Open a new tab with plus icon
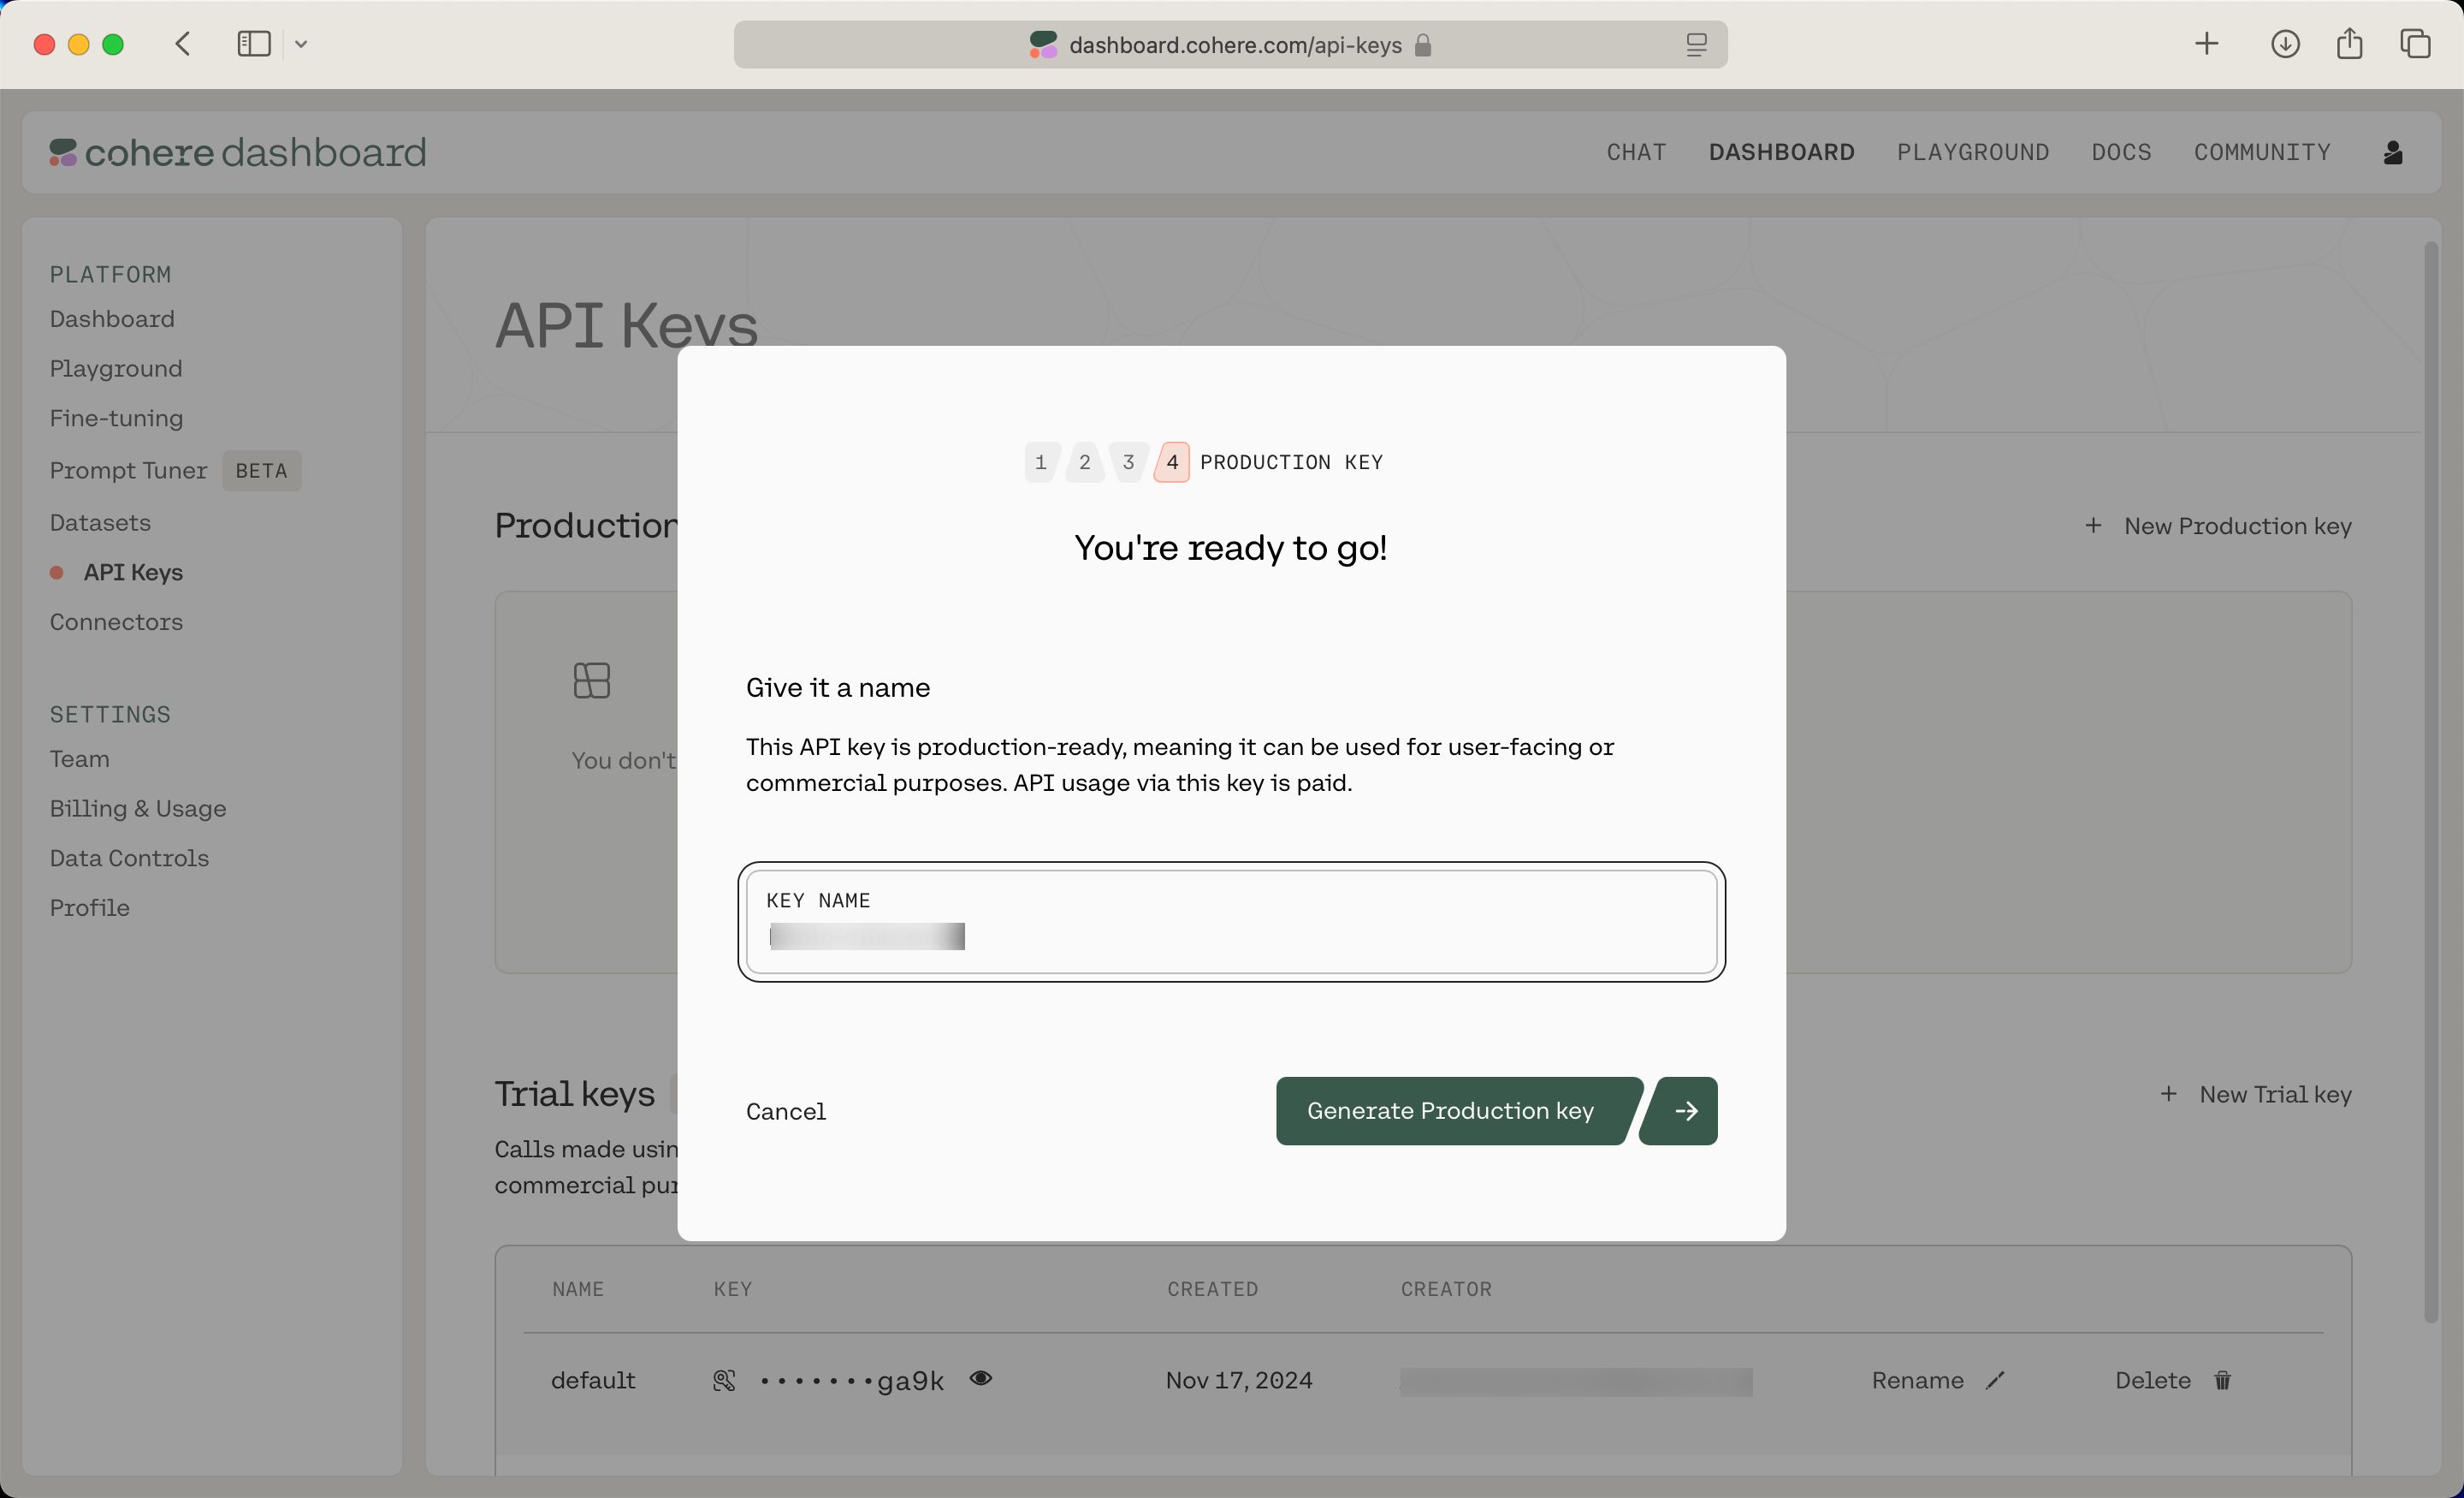2464x1498 pixels. tap(2207, 44)
